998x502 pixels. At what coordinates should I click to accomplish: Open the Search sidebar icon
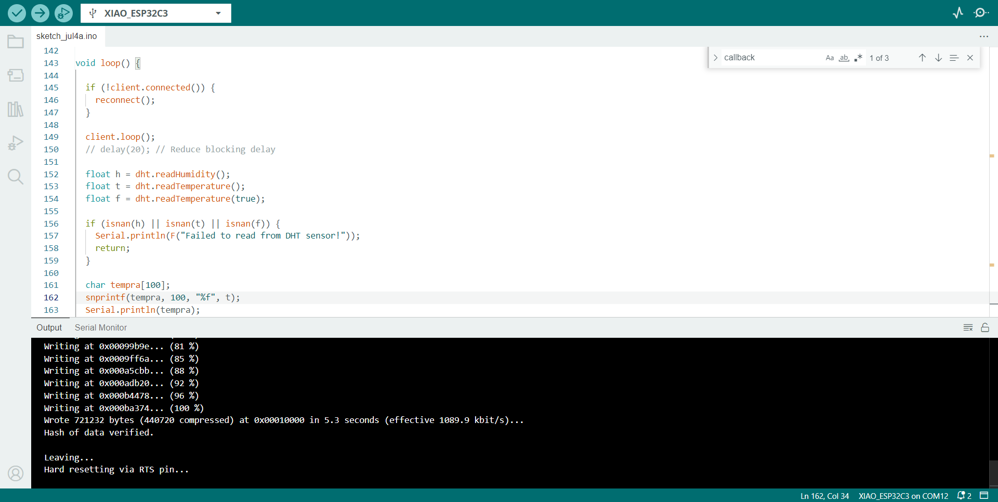tap(16, 177)
